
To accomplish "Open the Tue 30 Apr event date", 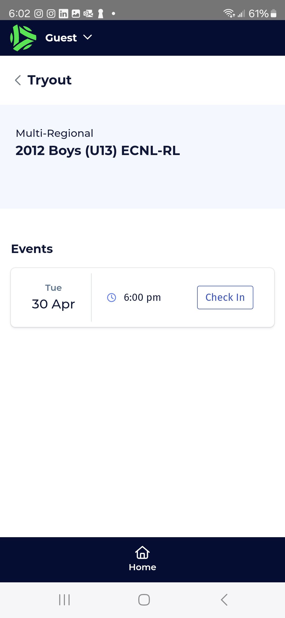I will (53, 297).
